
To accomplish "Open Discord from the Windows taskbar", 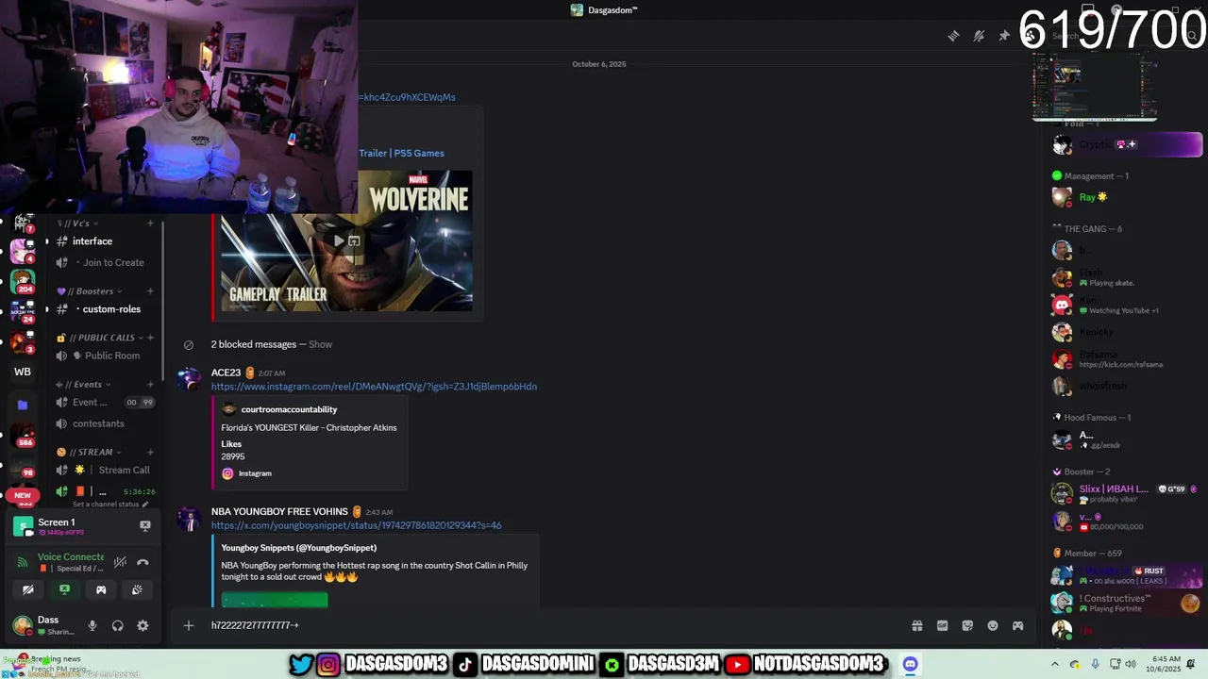I will point(910,664).
